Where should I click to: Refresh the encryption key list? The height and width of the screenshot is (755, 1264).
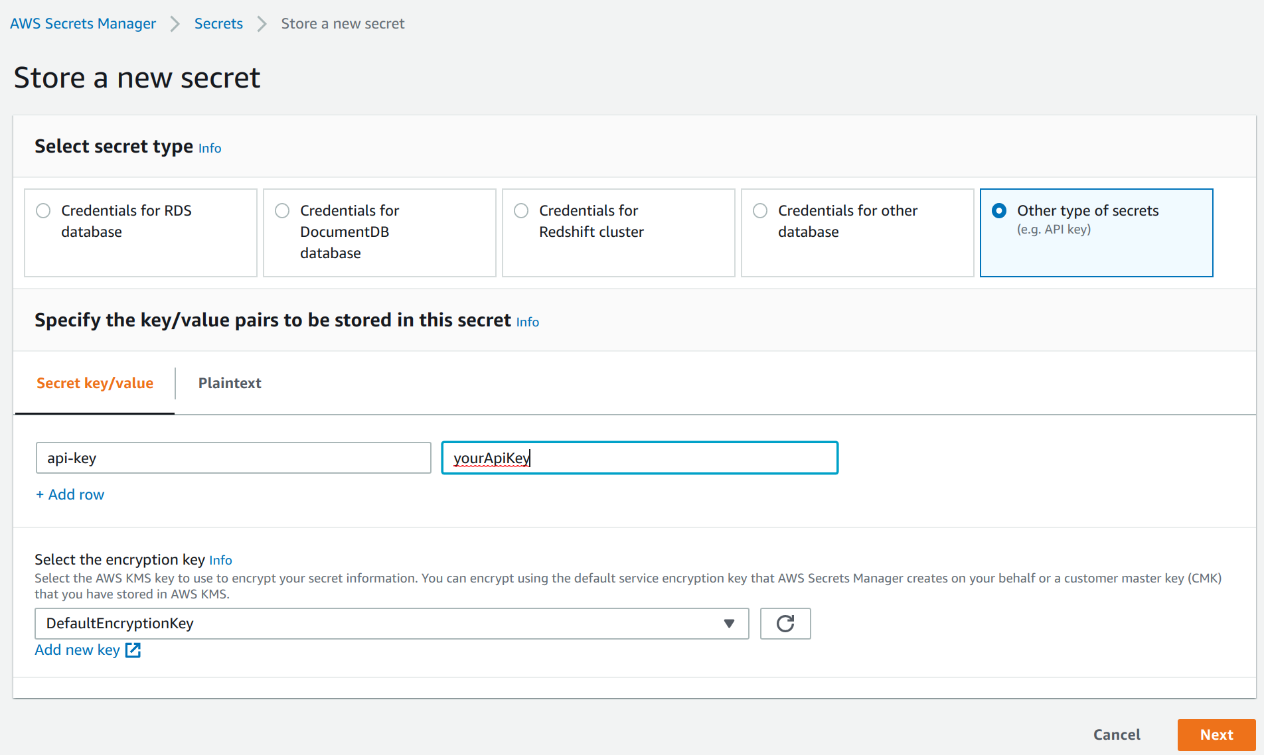click(785, 624)
